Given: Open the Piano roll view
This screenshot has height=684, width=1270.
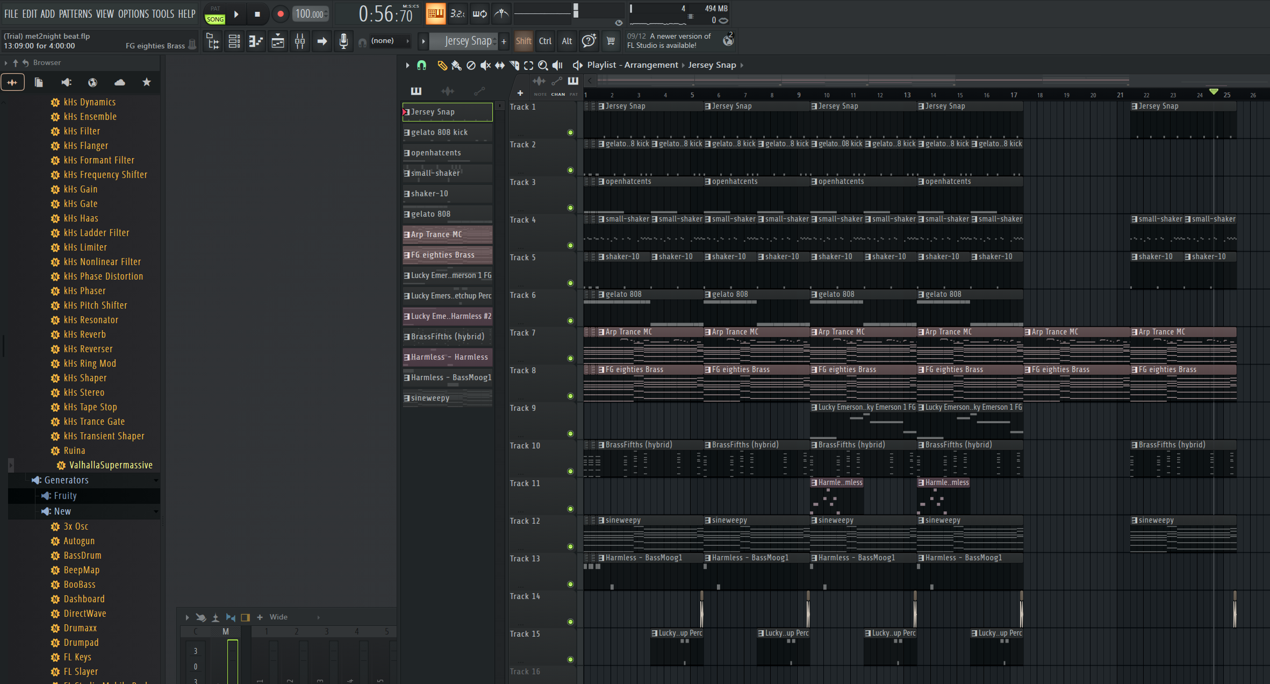Looking at the screenshot, I should point(256,41).
